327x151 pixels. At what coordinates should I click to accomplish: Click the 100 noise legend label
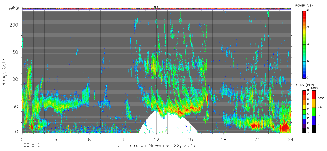coord(319,116)
